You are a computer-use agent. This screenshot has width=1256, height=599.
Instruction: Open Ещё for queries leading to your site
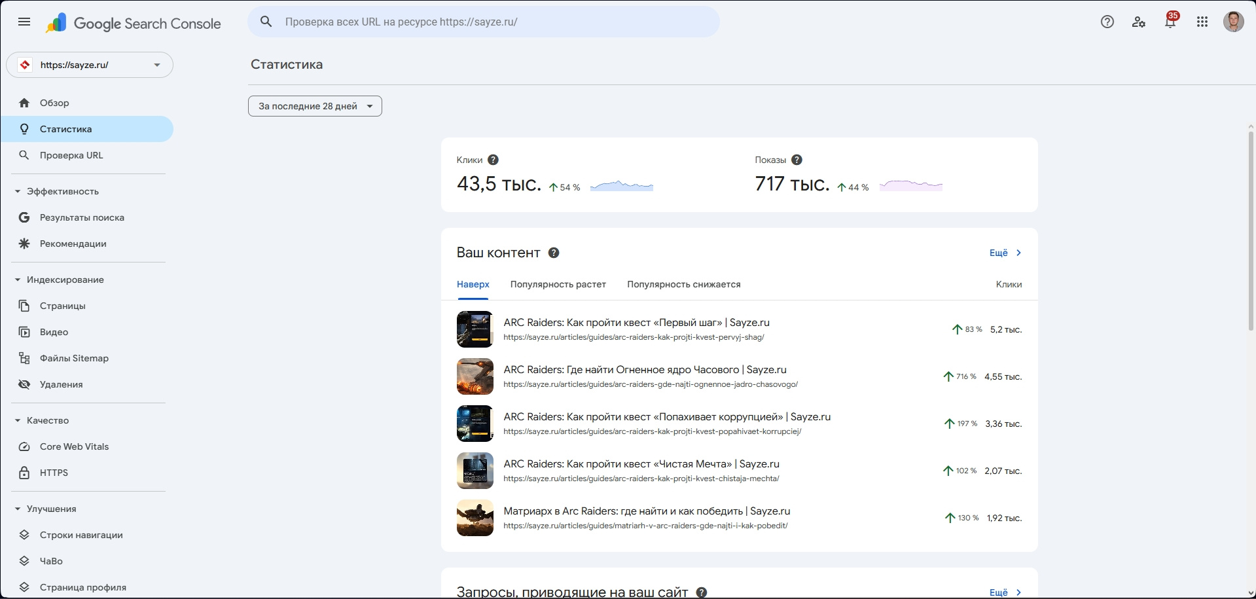(1005, 592)
